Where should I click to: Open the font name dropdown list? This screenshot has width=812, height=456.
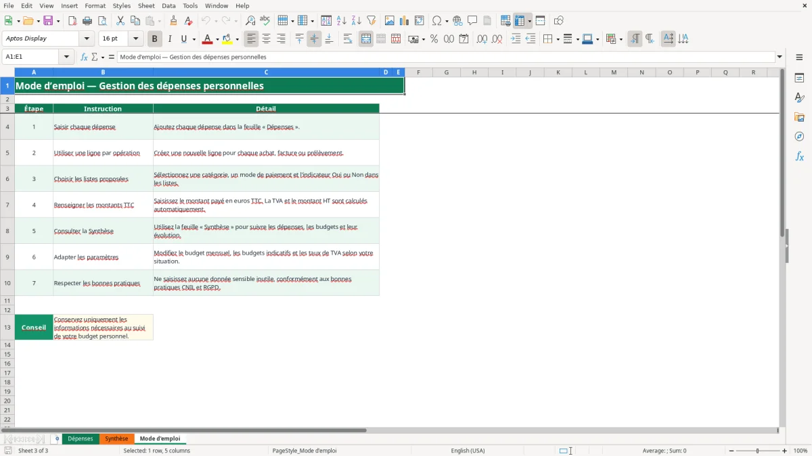[87, 39]
